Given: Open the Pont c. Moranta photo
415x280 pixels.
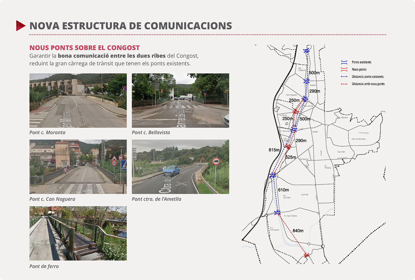Looking at the screenshot, I should (x=78, y=101).
